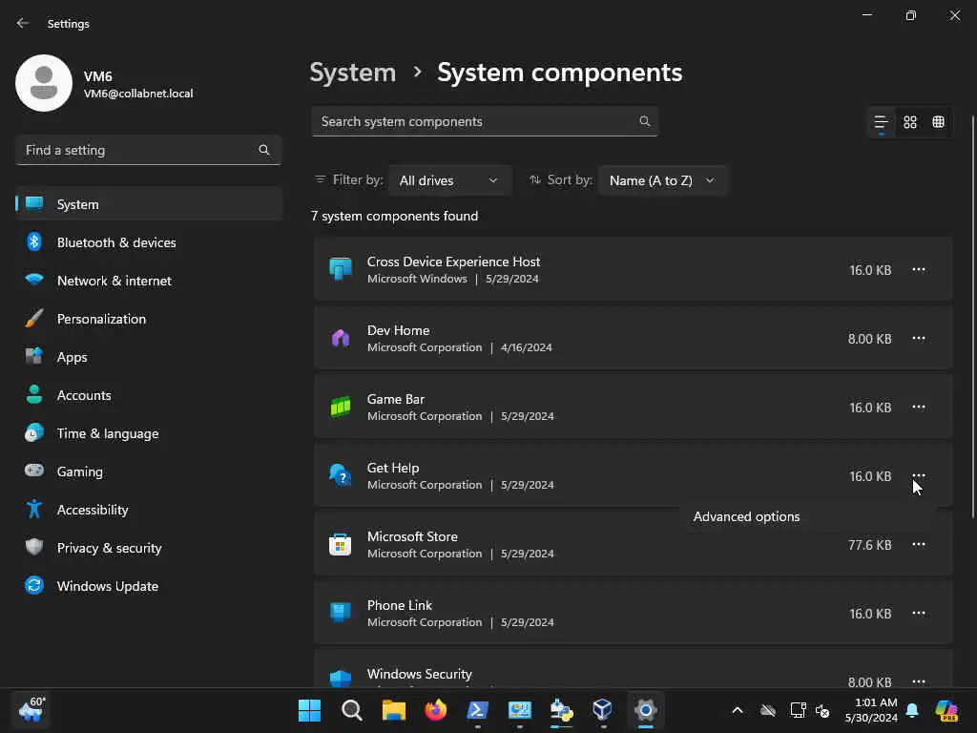Image resolution: width=977 pixels, height=733 pixels.
Task: Open more options for Windows Security
Action: [x=919, y=681]
